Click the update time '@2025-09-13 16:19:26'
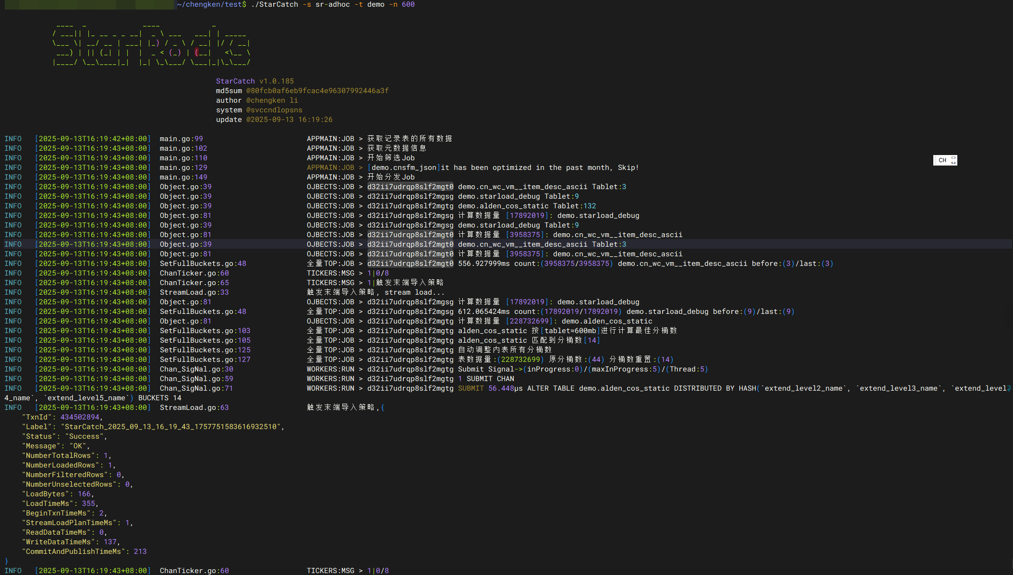 click(289, 120)
